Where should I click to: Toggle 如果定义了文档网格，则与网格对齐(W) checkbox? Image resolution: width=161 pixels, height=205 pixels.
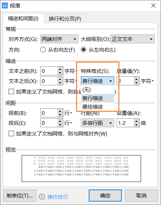11,133
